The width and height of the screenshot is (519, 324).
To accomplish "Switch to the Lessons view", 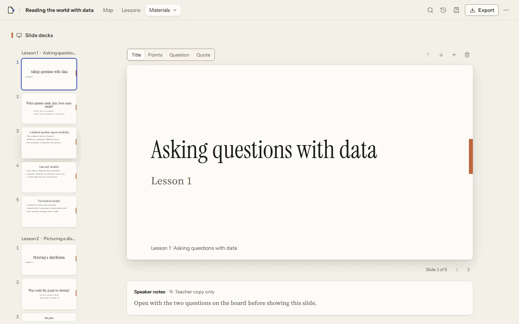I will coord(131,10).
